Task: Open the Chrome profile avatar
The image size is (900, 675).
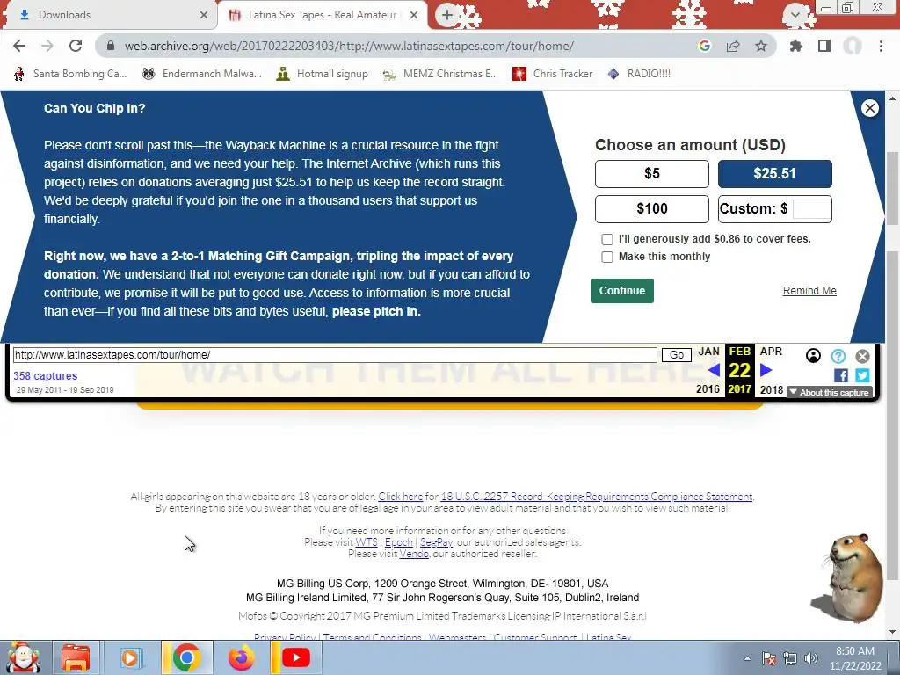Action: pos(853,46)
